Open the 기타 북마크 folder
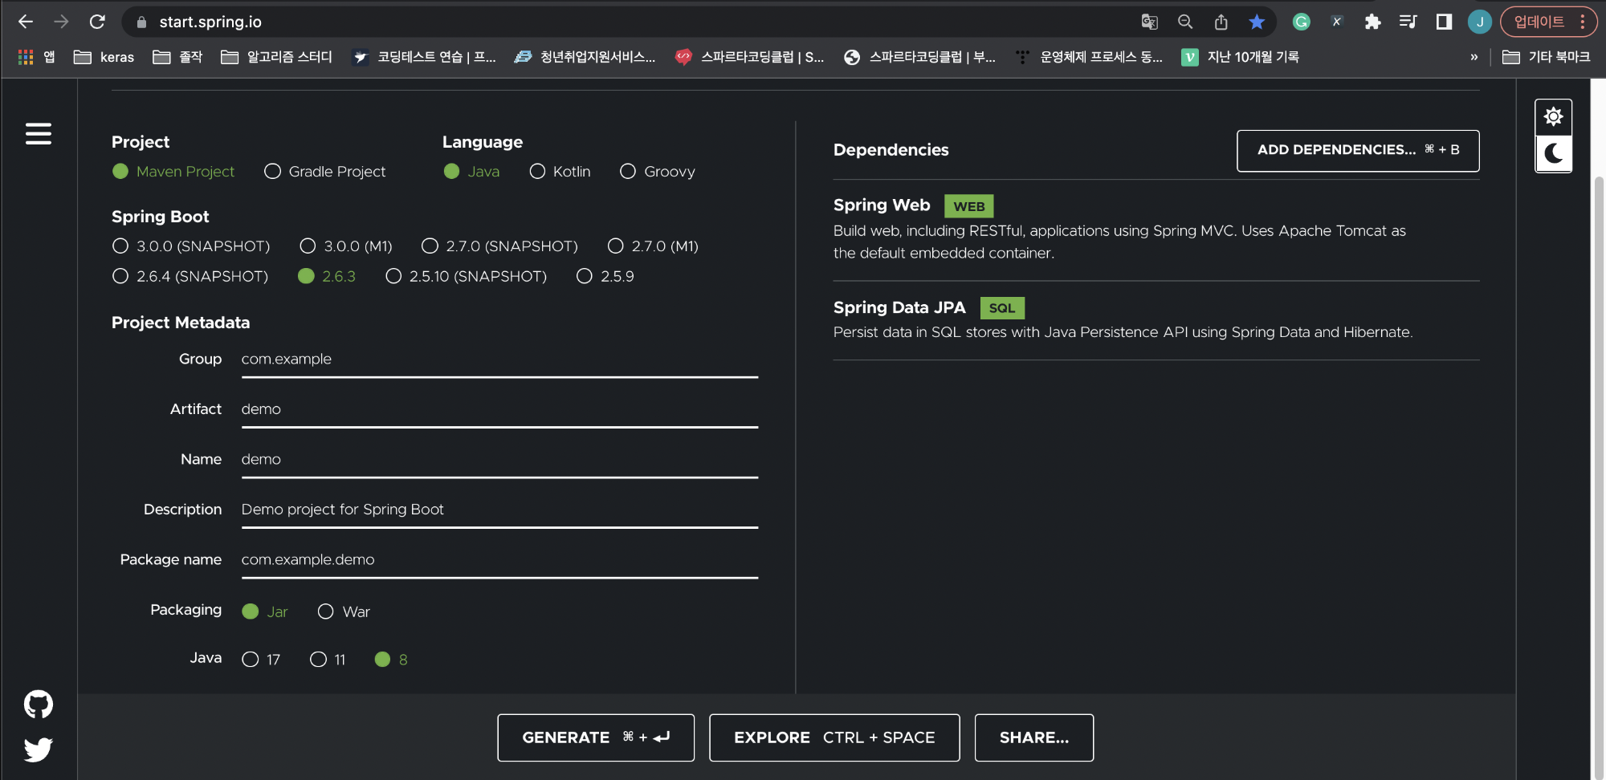1606x780 pixels. click(x=1546, y=57)
